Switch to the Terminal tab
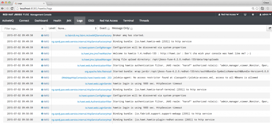 pos(128,20)
